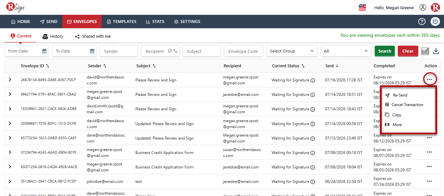The image size is (444, 196).
Task: Sort by Sent date column
Action: point(337,66)
